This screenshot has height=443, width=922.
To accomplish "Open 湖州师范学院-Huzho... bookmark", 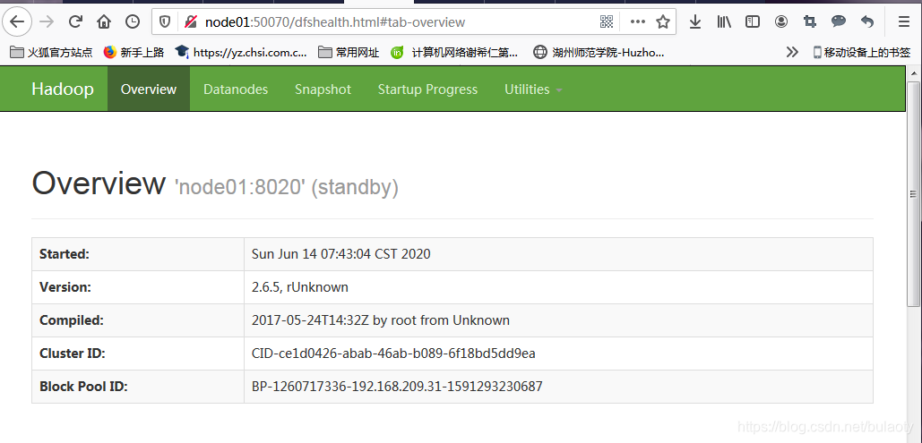I will [599, 52].
